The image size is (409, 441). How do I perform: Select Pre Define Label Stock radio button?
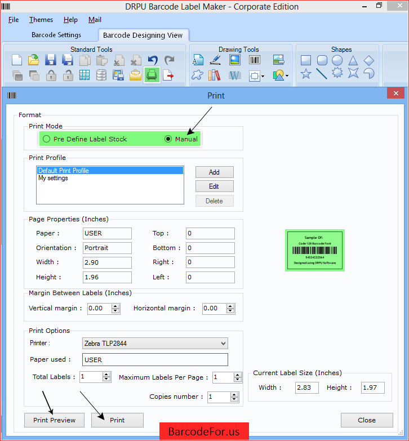point(47,139)
